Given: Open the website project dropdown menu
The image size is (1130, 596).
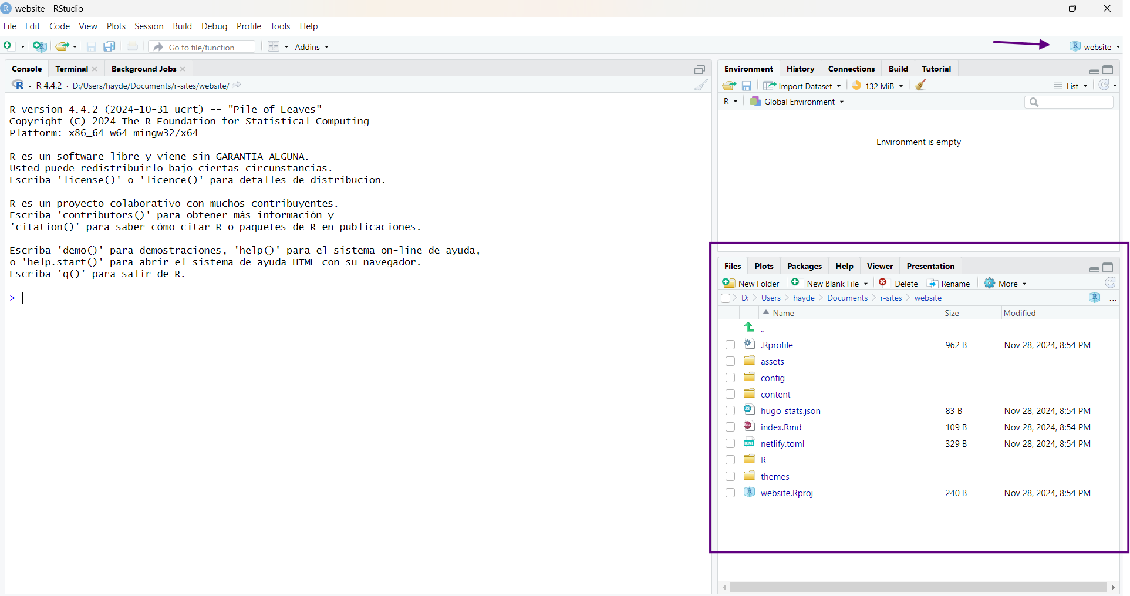Looking at the screenshot, I should [x=1095, y=47].
